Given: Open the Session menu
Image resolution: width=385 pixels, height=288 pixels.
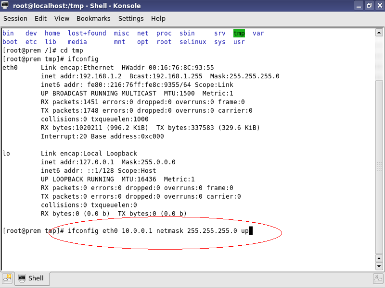Looking at the screenshot, I should coord(15,19).
